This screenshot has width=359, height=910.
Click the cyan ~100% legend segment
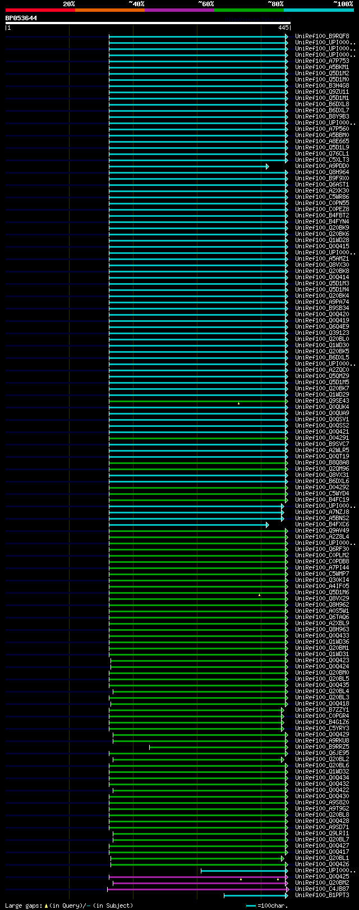(319, 10)
